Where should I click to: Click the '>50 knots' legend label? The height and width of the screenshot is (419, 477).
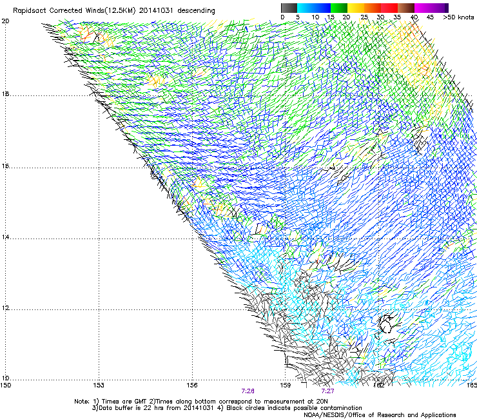click(458, 17)
